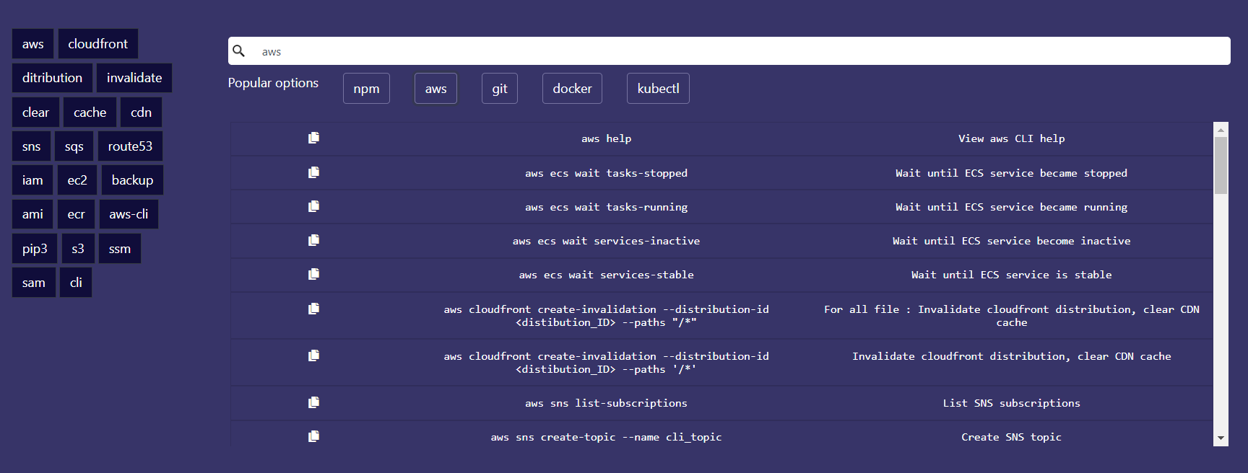
Task: Select the 's3' tag
Action: (x=78, y=249)
